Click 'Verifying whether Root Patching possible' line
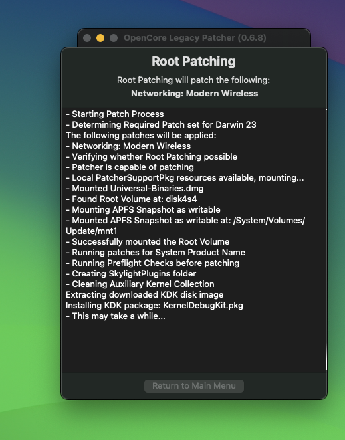The width and height of the screenshot is (345, 440). (152, 157)
